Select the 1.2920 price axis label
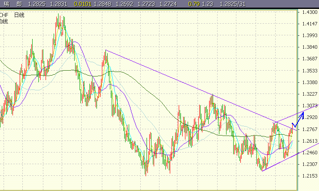319x191 pixels. pyautogui.click(x=310, y=117)
